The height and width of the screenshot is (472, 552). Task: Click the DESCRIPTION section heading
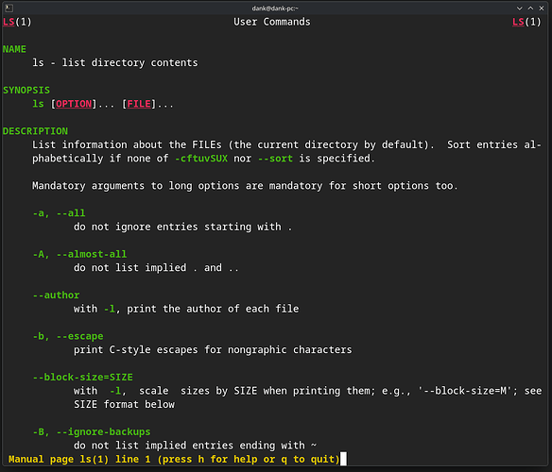pos(35,131)
